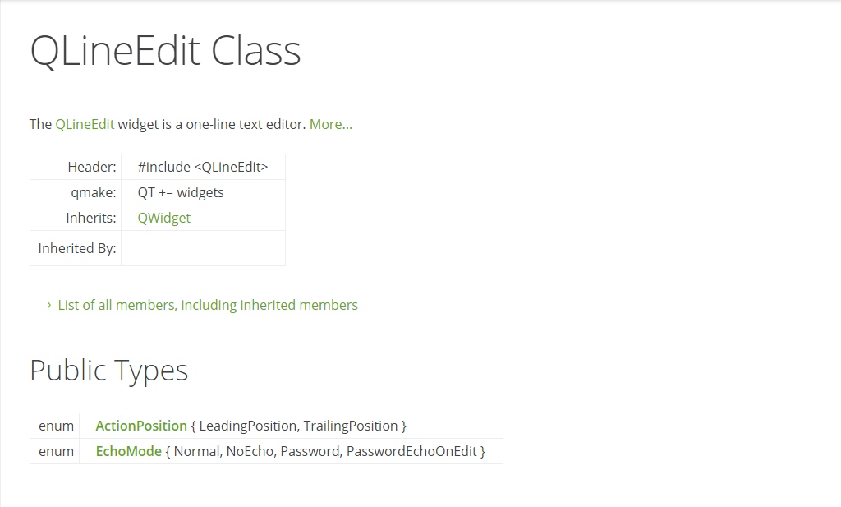
Task: Click the QT += widgets value cell
Action: point(204,192)
